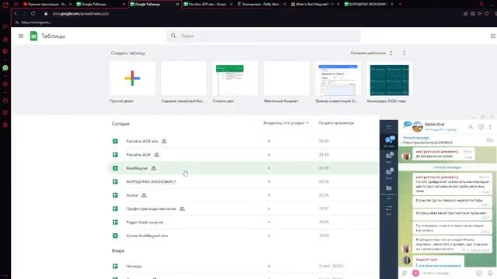
Task: Expand the template gallery
Action: (x=371, y=53)
